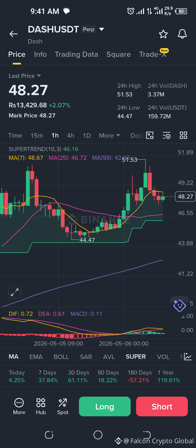Select the 1h chart interval
The height and width of the screenshot is (448, 196).
pyautogui.click(x=55, y=135)
